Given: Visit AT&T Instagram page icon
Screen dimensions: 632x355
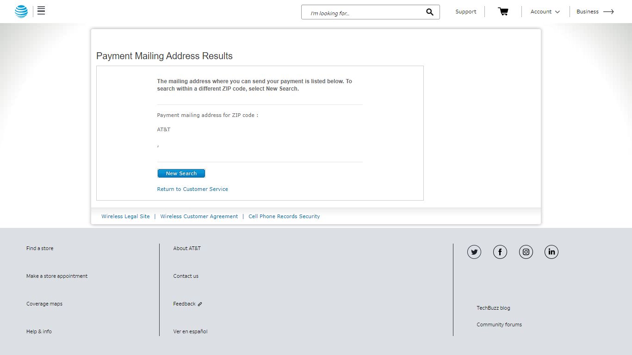Looking at the screenshot, I should click(x=526, y=252).
